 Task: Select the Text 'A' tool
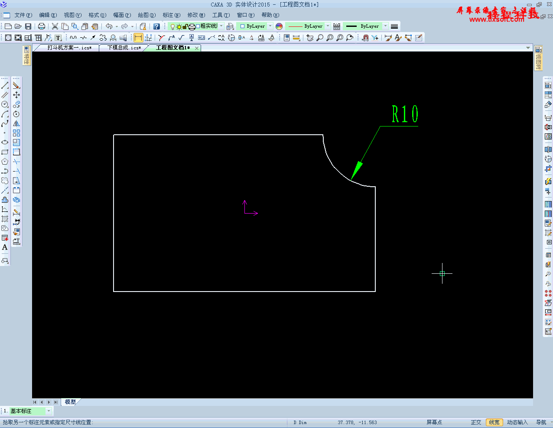pyautogui.click(x=5, y=247)
